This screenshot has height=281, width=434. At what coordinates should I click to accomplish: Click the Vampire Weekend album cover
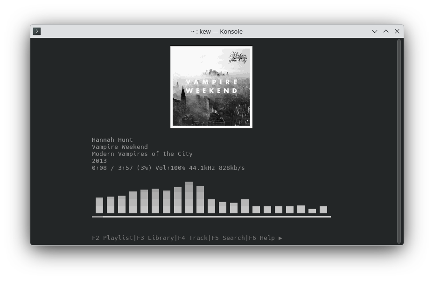click(211, 87)
